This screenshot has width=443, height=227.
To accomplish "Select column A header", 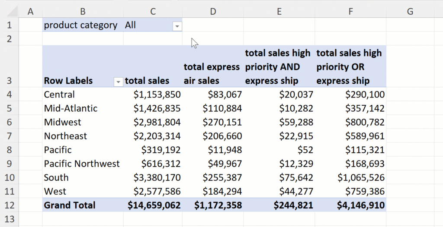I will coord(30,12).
